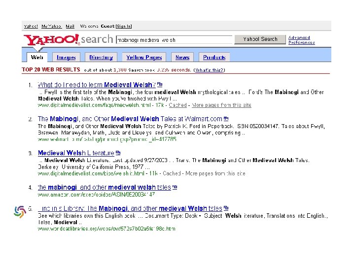
Task: Select the Web tab
Action: click(x=37, y=57)
